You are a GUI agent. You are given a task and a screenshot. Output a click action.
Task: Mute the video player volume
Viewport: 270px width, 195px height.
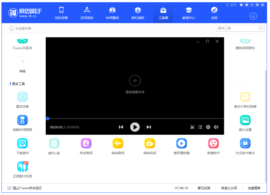216,127
